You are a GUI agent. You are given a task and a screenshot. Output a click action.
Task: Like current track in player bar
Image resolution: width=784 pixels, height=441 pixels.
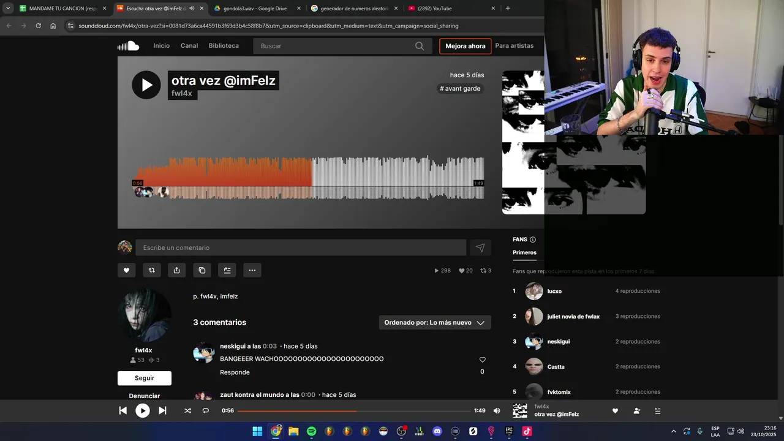615,411
